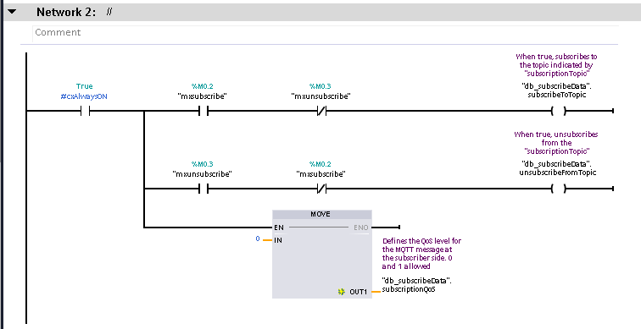Viewport: 641px width, 329px height.
Task: Collapse Network 2 with the triangle expander
Action: [x=12, y=12]
